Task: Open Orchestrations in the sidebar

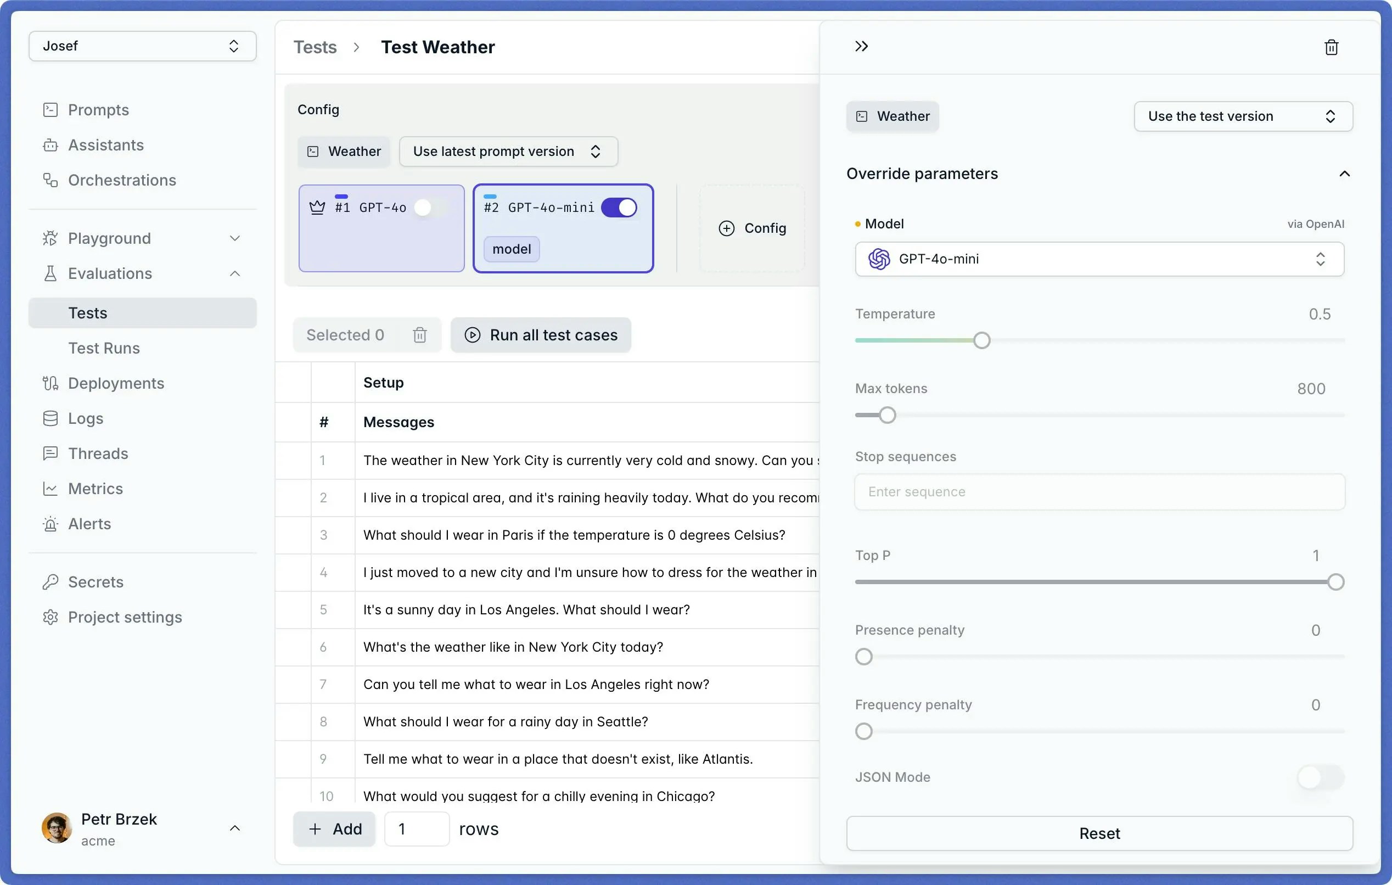Action: (121, 180)
